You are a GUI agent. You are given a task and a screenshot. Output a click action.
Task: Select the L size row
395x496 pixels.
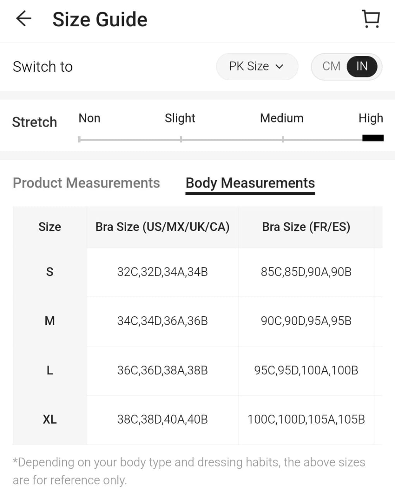50,370
